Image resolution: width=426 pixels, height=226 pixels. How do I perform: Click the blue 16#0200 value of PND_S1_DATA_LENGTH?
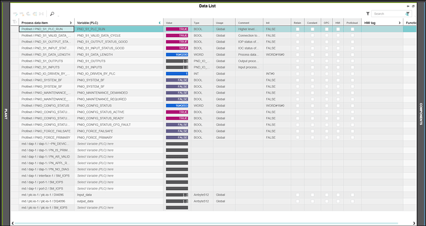[x=177, y=54]
